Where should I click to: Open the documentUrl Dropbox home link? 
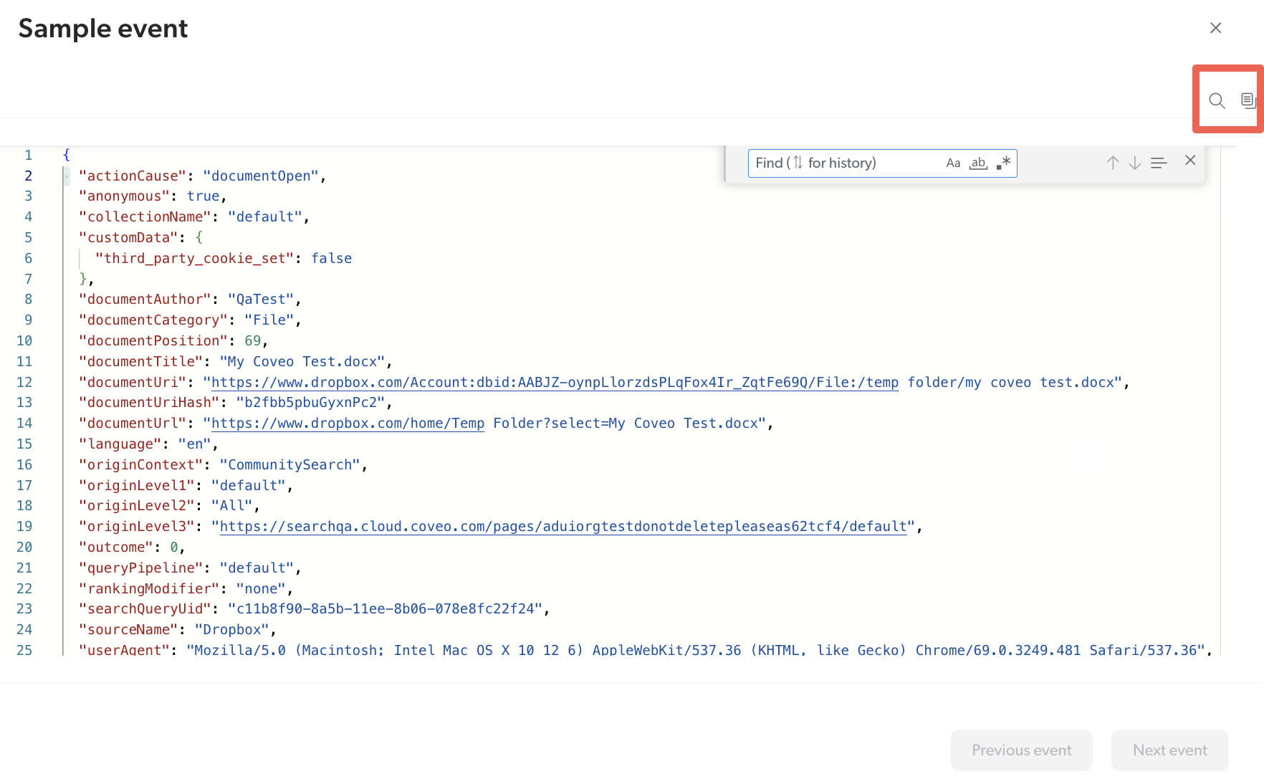tap(348, 423)
